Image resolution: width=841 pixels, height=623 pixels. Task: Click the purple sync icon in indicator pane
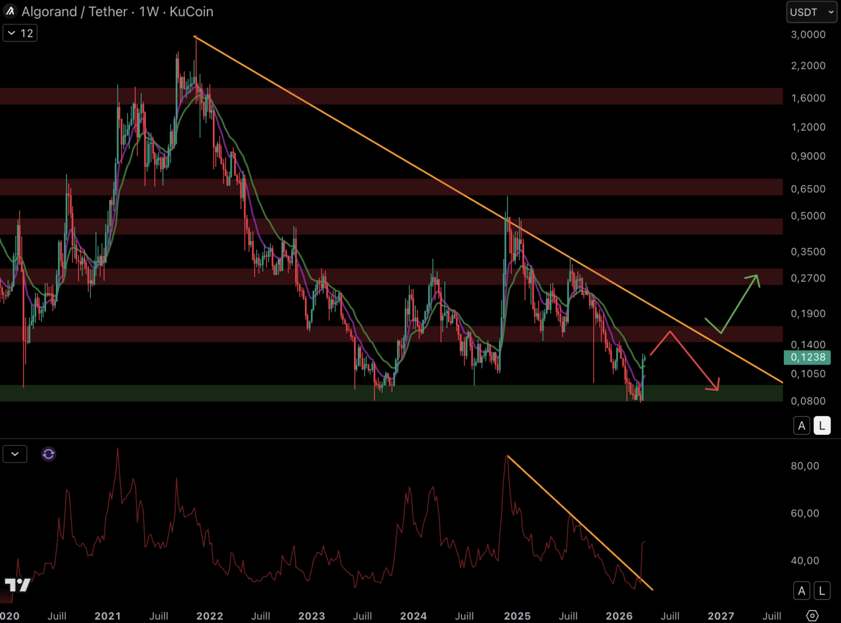tap(48, 454)
